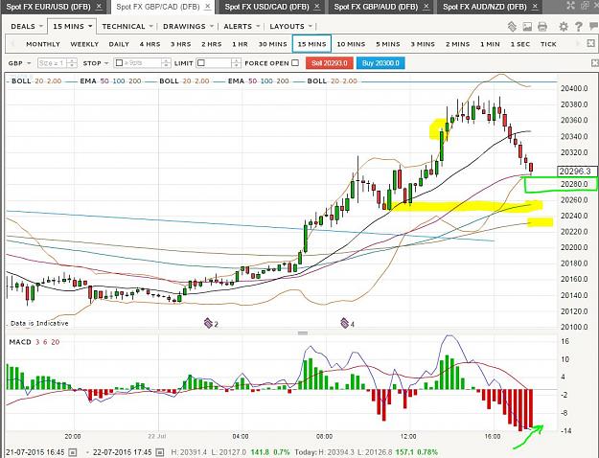Image resolution: width=599 pixels, height=458 pixels.
Task: Click Buy 20300.0 button
Action: 380,63
